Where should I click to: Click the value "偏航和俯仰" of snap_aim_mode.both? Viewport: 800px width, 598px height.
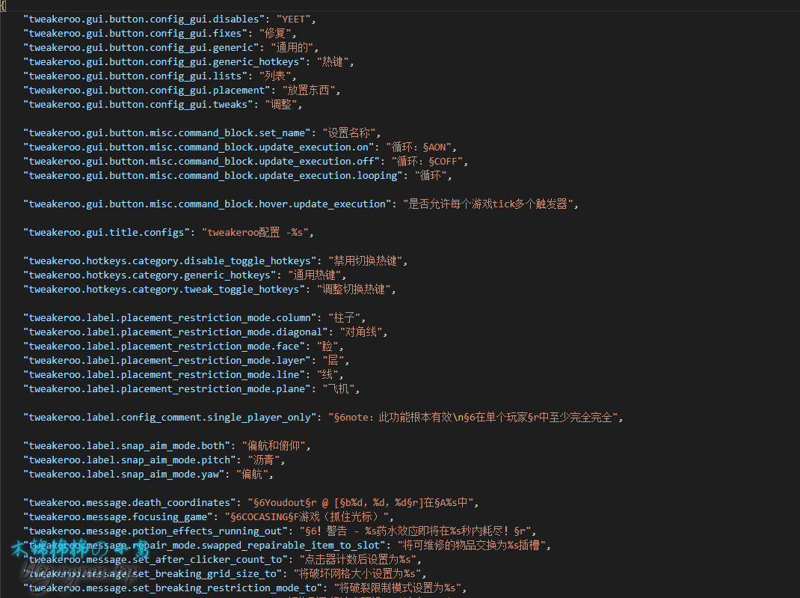coord(274,446)
